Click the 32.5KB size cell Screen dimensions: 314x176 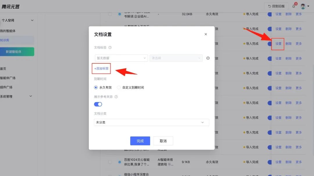[x=187, y=14]
